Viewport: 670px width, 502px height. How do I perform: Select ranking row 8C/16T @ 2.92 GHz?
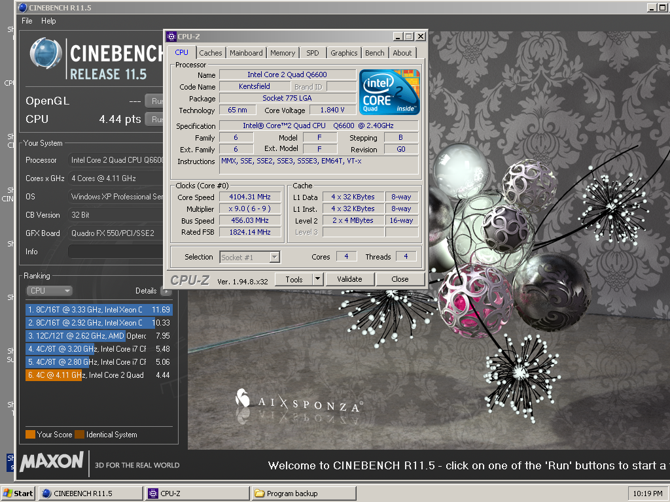(99, 323)
